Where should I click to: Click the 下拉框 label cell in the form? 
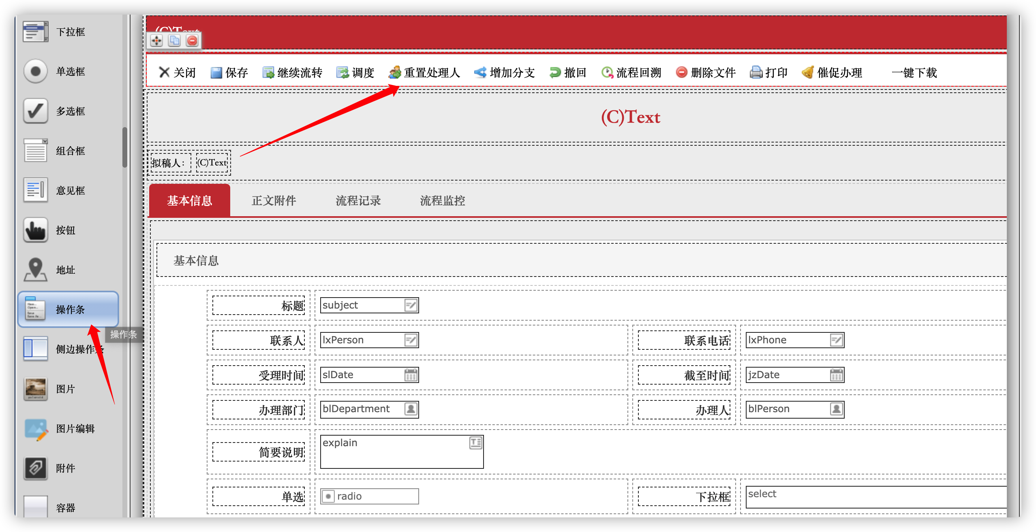point(684,496)
